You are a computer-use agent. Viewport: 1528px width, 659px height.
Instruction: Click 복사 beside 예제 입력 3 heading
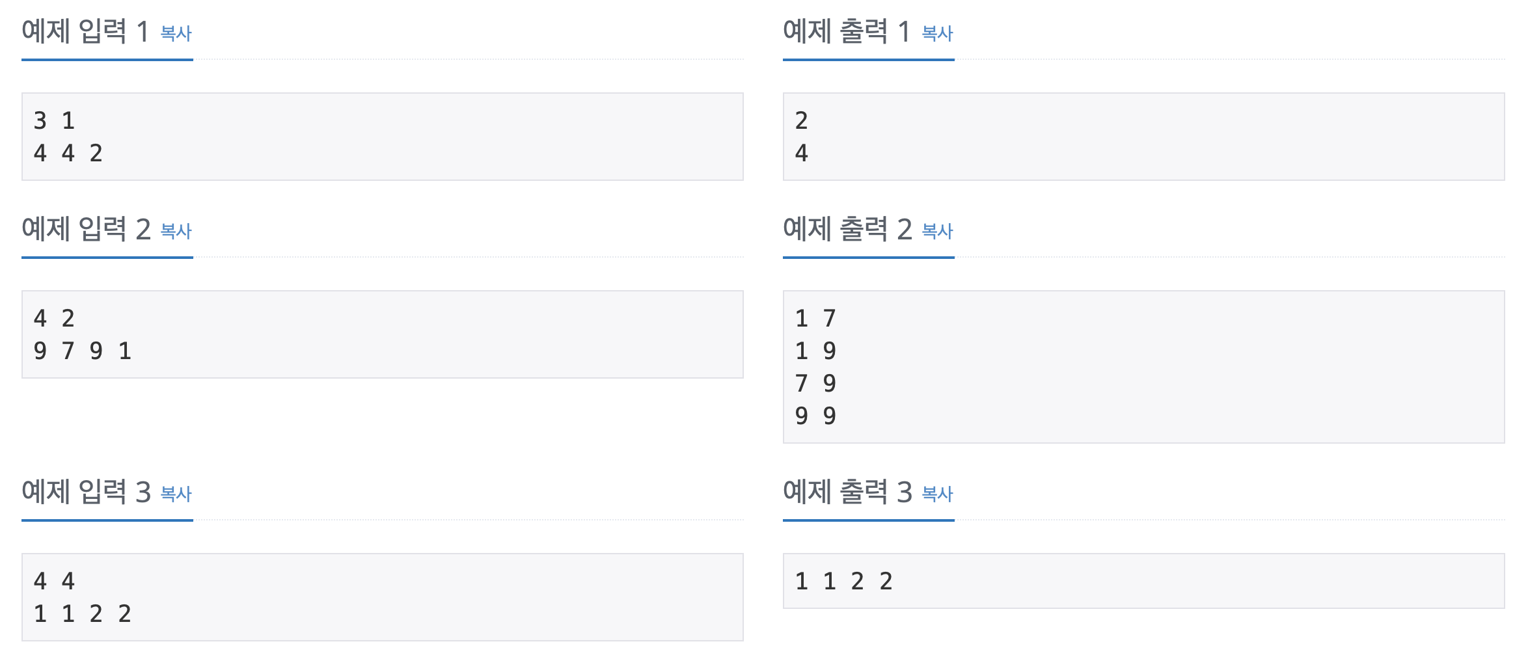(x=176, y=494)
